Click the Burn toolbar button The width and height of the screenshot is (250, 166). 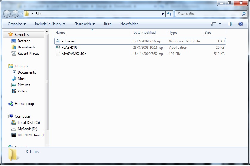[x=108, y=24]
